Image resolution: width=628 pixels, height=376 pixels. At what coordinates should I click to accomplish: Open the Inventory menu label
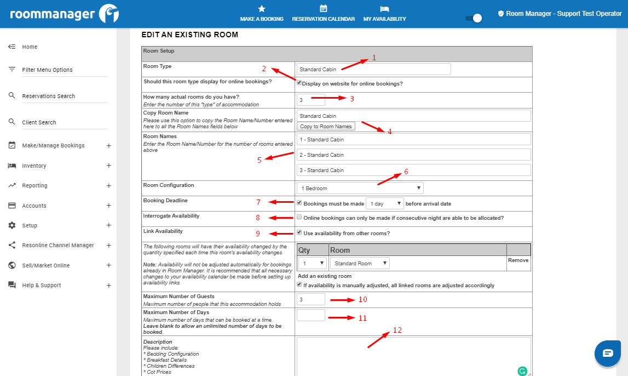point(34,166)
